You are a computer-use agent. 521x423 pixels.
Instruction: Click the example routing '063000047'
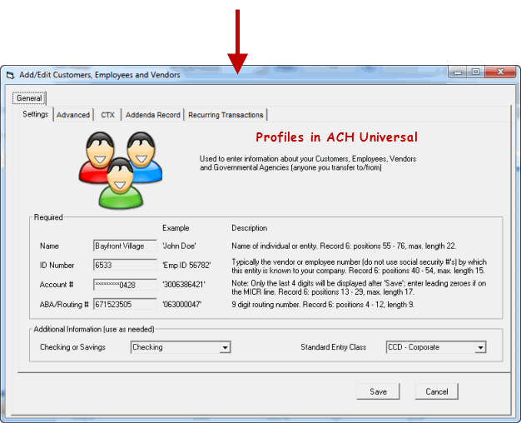click(181, 304)
